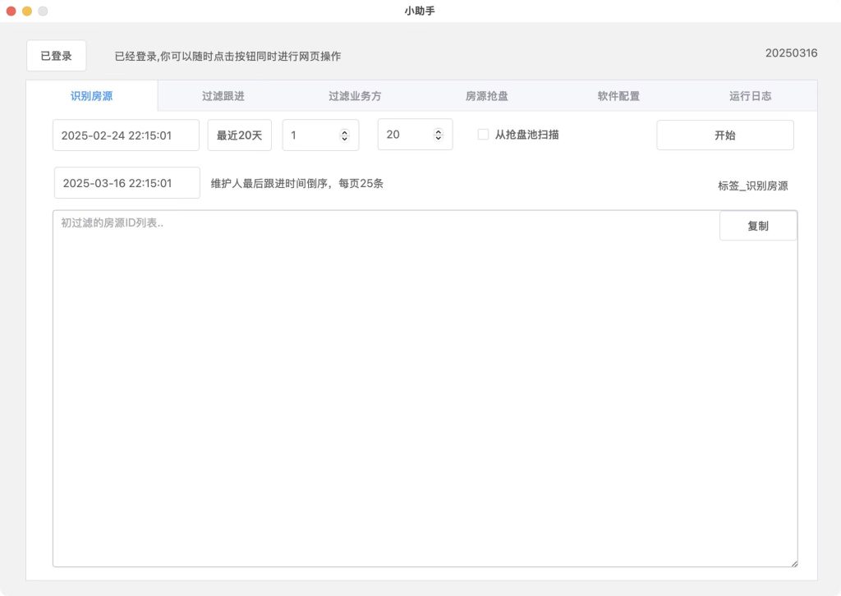This screenshot has width=841, height=596.
Task: Click the number field showing 20
Action: (x=402, y=135)
